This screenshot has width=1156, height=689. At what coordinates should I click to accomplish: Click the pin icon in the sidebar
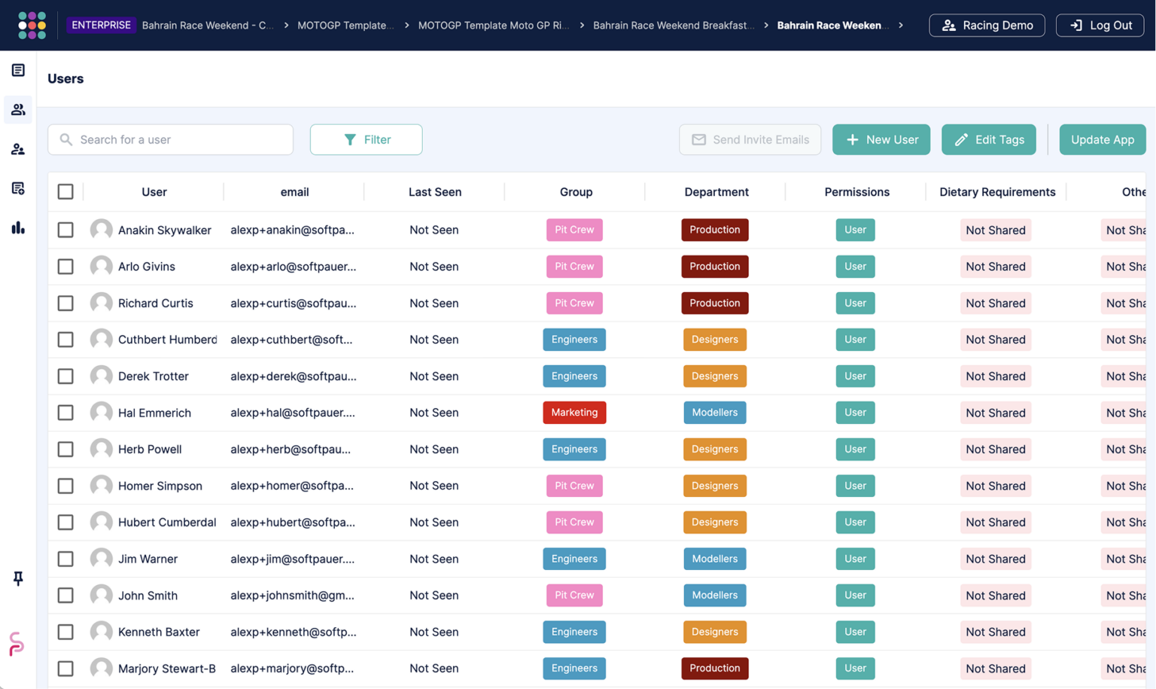click(x=17, y=578)
